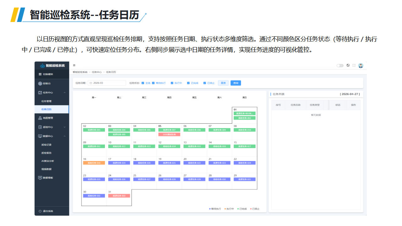Click the 切换模块 grid icon
402x226 pixels.
[40, 74]
